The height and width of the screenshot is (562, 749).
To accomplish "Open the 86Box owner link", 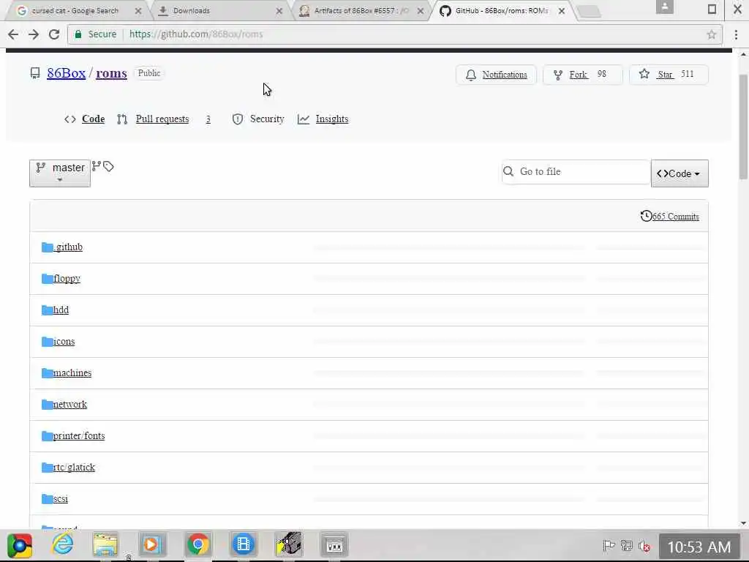I will pos(67,73).
